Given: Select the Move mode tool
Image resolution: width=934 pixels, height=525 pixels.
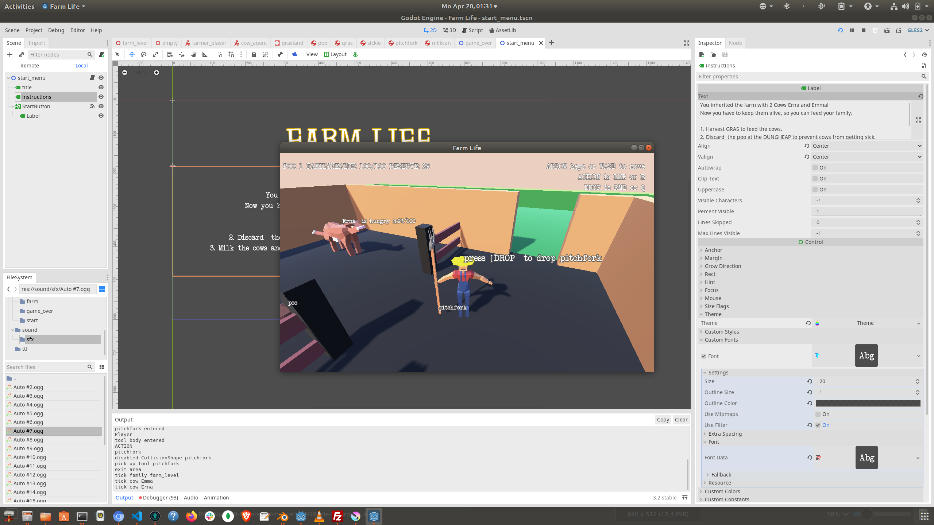Looking at the screenshot, I should pos(132,54).
